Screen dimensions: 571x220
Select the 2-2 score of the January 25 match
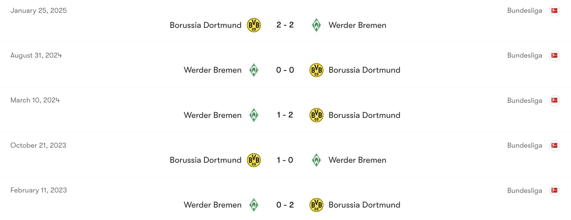(285, 25)
